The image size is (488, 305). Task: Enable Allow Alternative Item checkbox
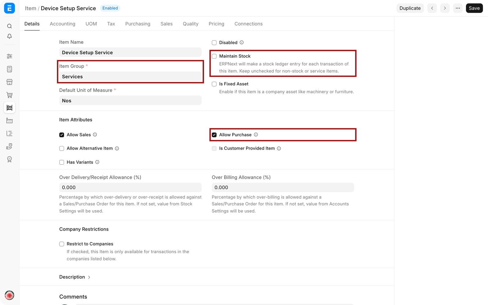click(x=62, y=149)
